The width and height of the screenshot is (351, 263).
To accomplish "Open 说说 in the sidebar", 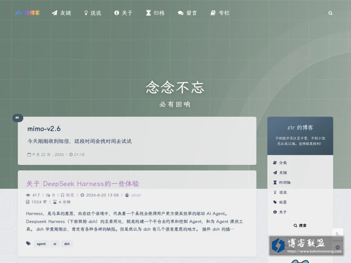I will pyautogui.click(x=283, y=192).
